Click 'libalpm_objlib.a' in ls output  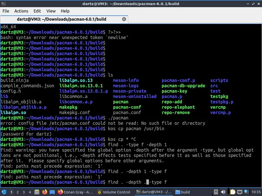tap(21, 102)
